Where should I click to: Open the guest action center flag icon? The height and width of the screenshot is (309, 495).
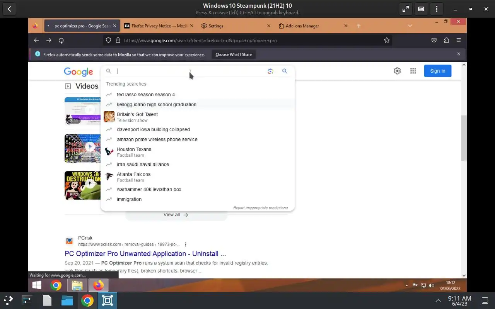click(x=415, y=285)
